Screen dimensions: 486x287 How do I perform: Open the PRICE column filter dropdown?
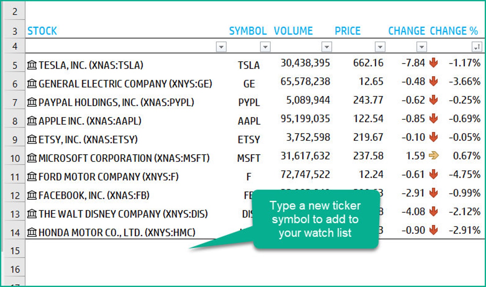point(380,47)
